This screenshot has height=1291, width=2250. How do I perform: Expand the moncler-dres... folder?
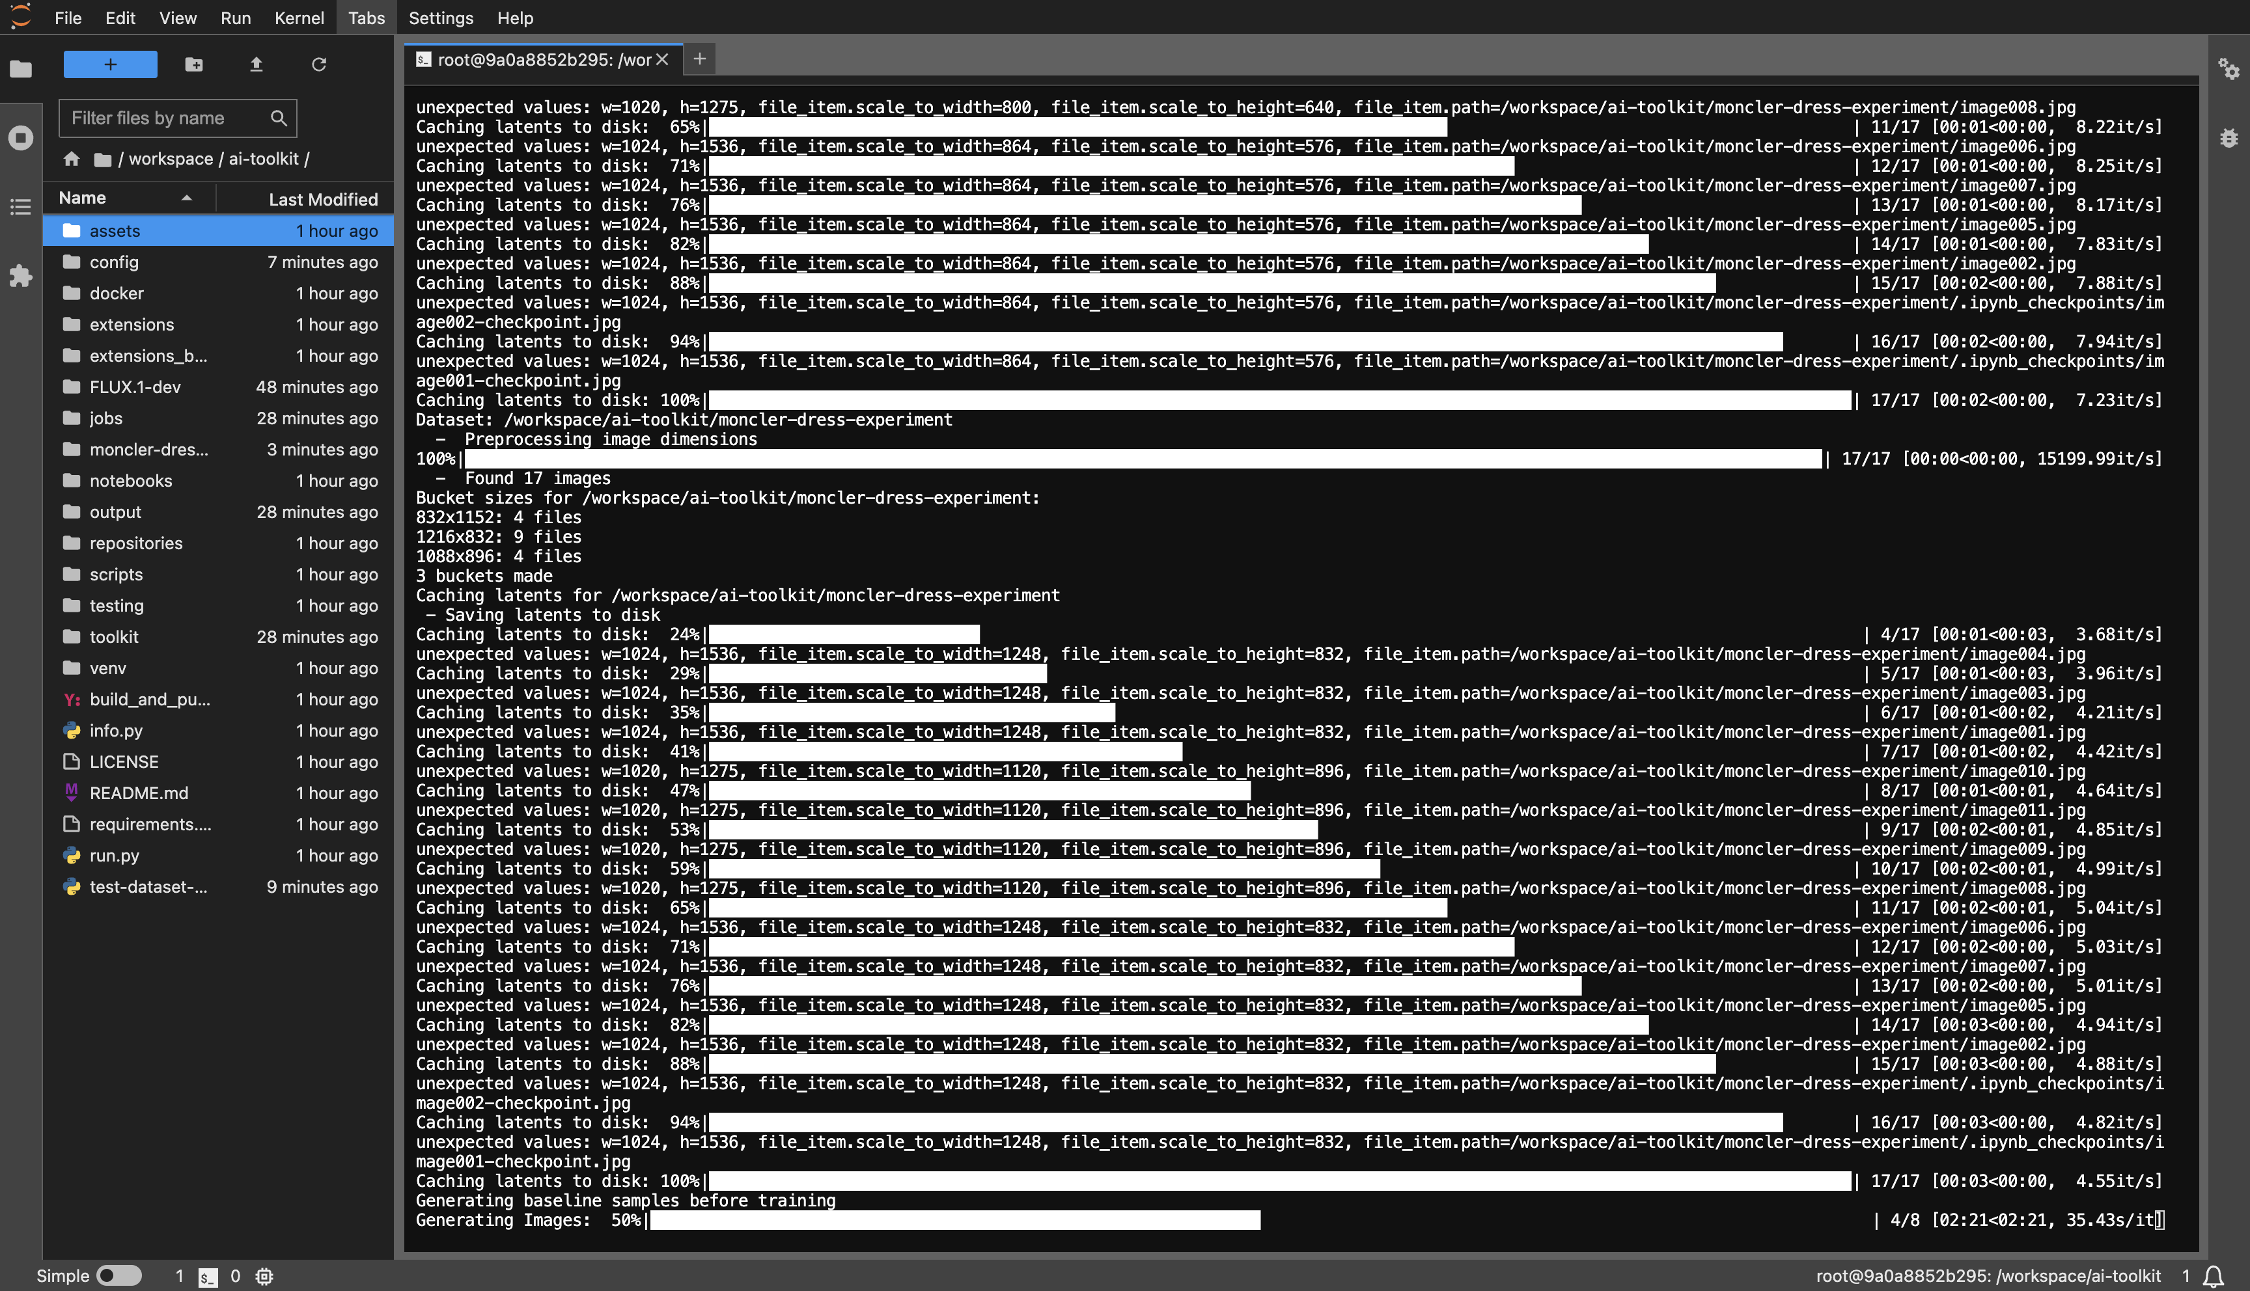(x=148, y=450)
